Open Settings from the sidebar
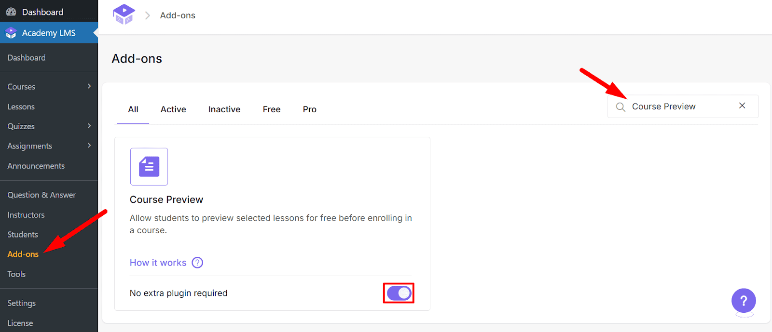The image size is (772, 332). pos(21,303)
